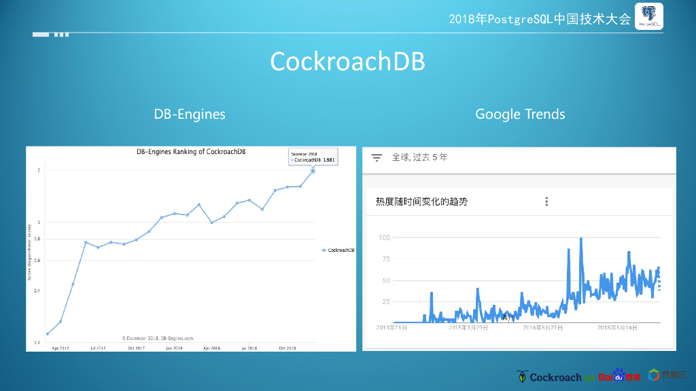Image resolution: width=696 pixels, height=391 pixels.
Task: Click the first data point of the ranking line
Action: 48,334
